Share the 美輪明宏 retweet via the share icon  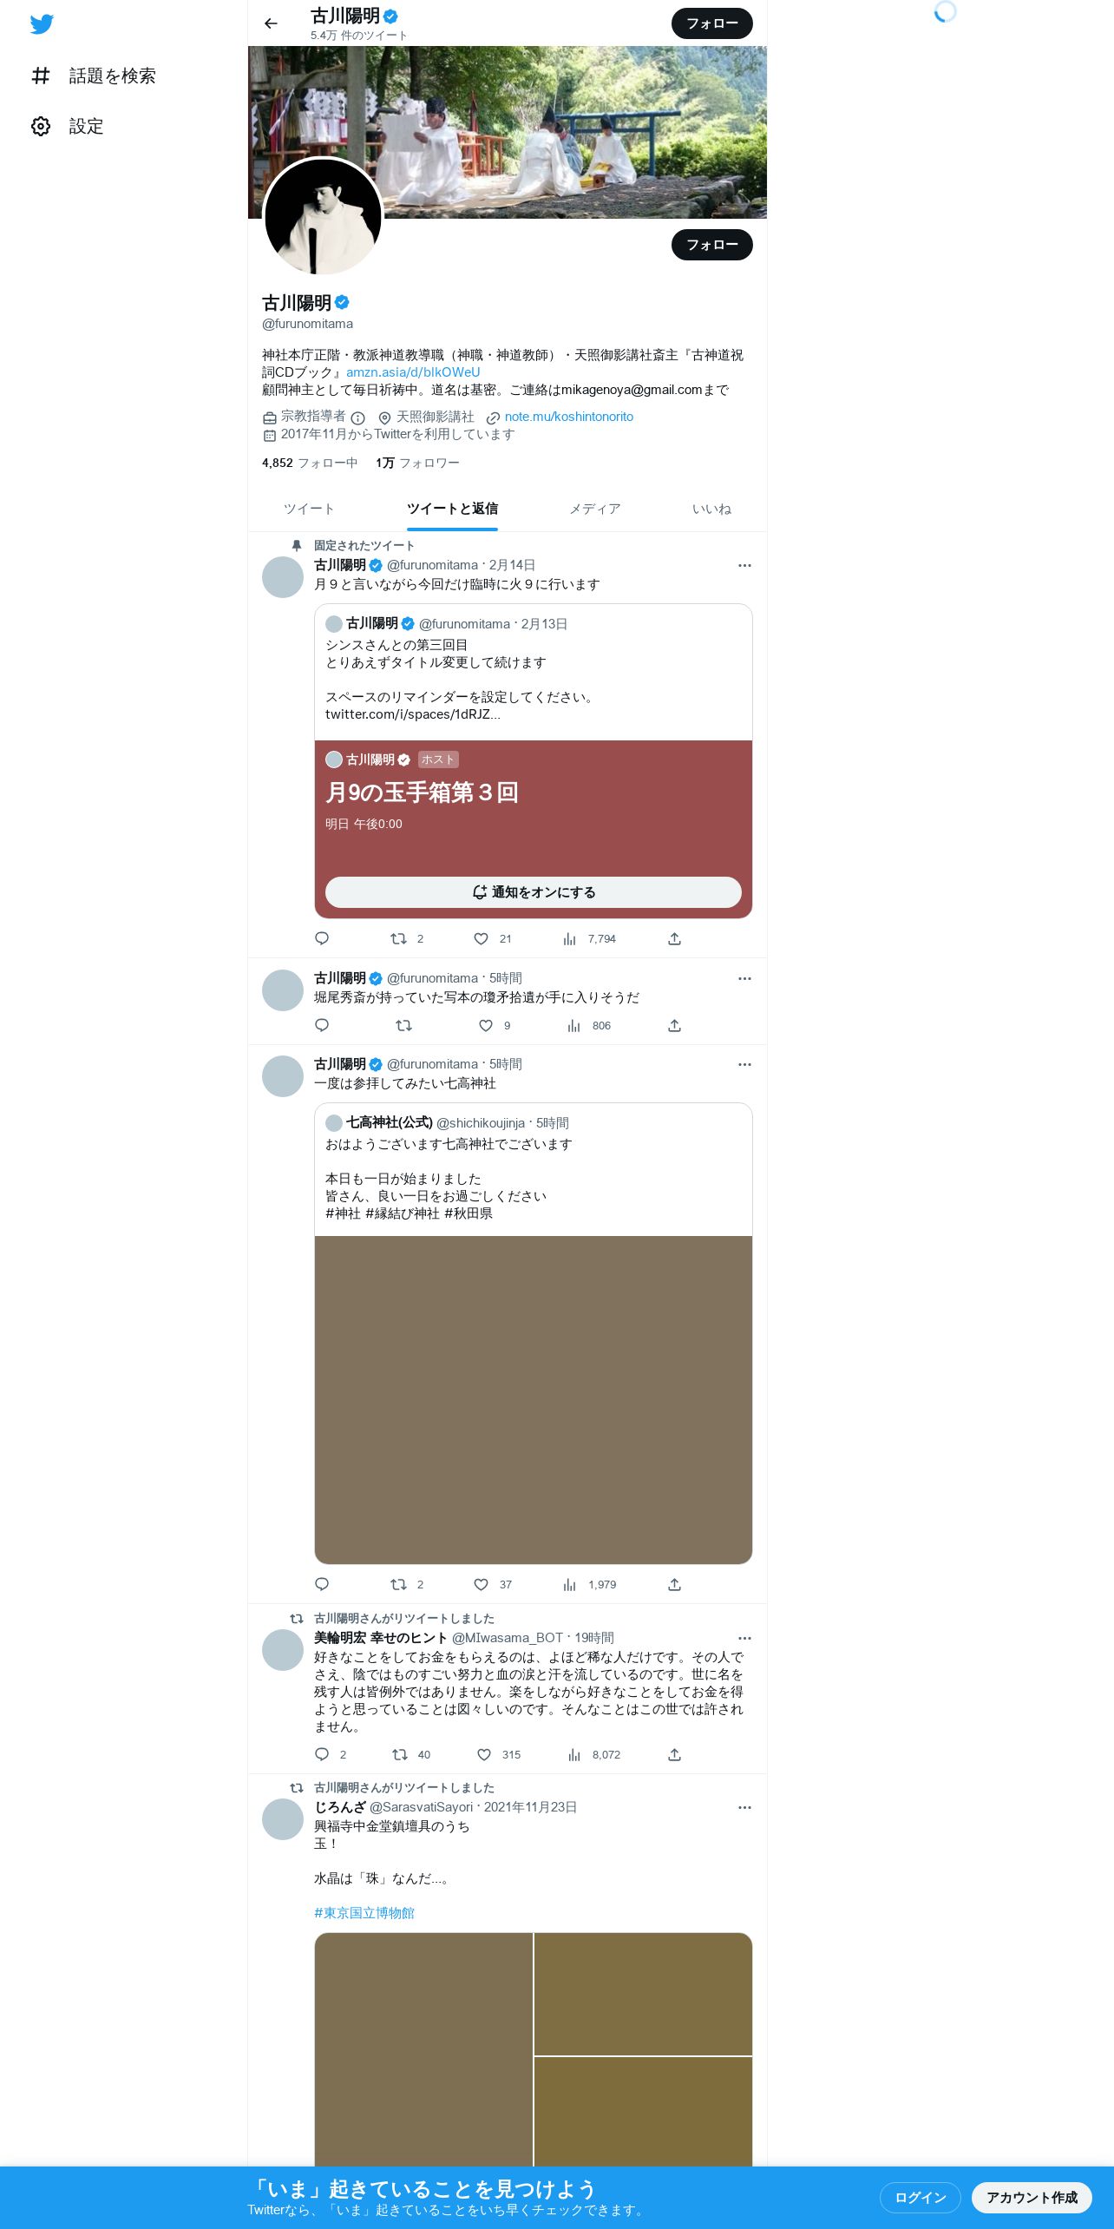pyautogui.click(x=674, y=1754)
